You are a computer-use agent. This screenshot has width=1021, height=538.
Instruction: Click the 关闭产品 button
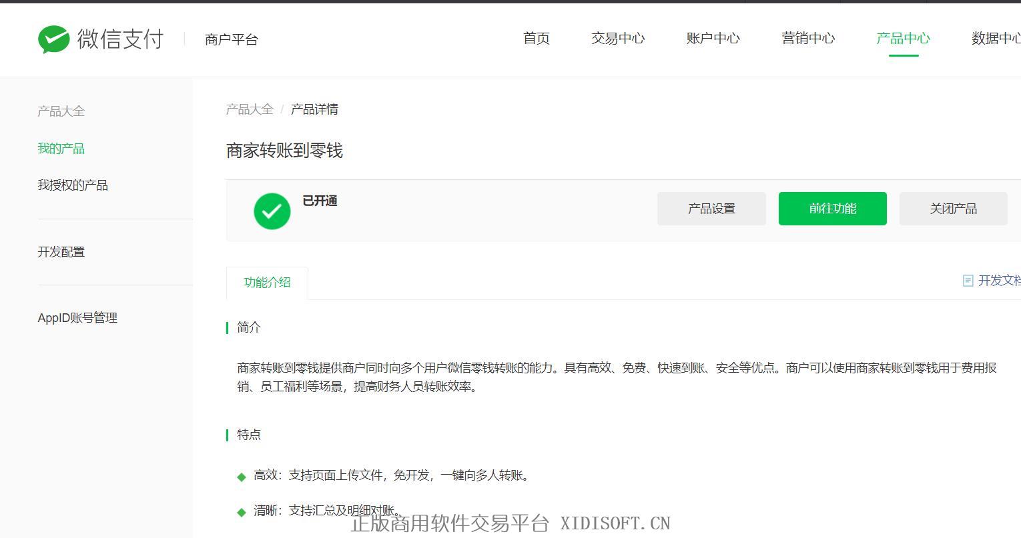pyautogui.click(x=954, y=209)
